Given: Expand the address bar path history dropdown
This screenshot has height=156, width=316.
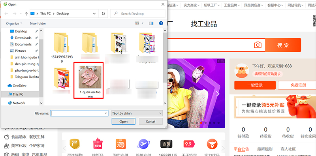Looking at the screenshot, I should (94, 13).
